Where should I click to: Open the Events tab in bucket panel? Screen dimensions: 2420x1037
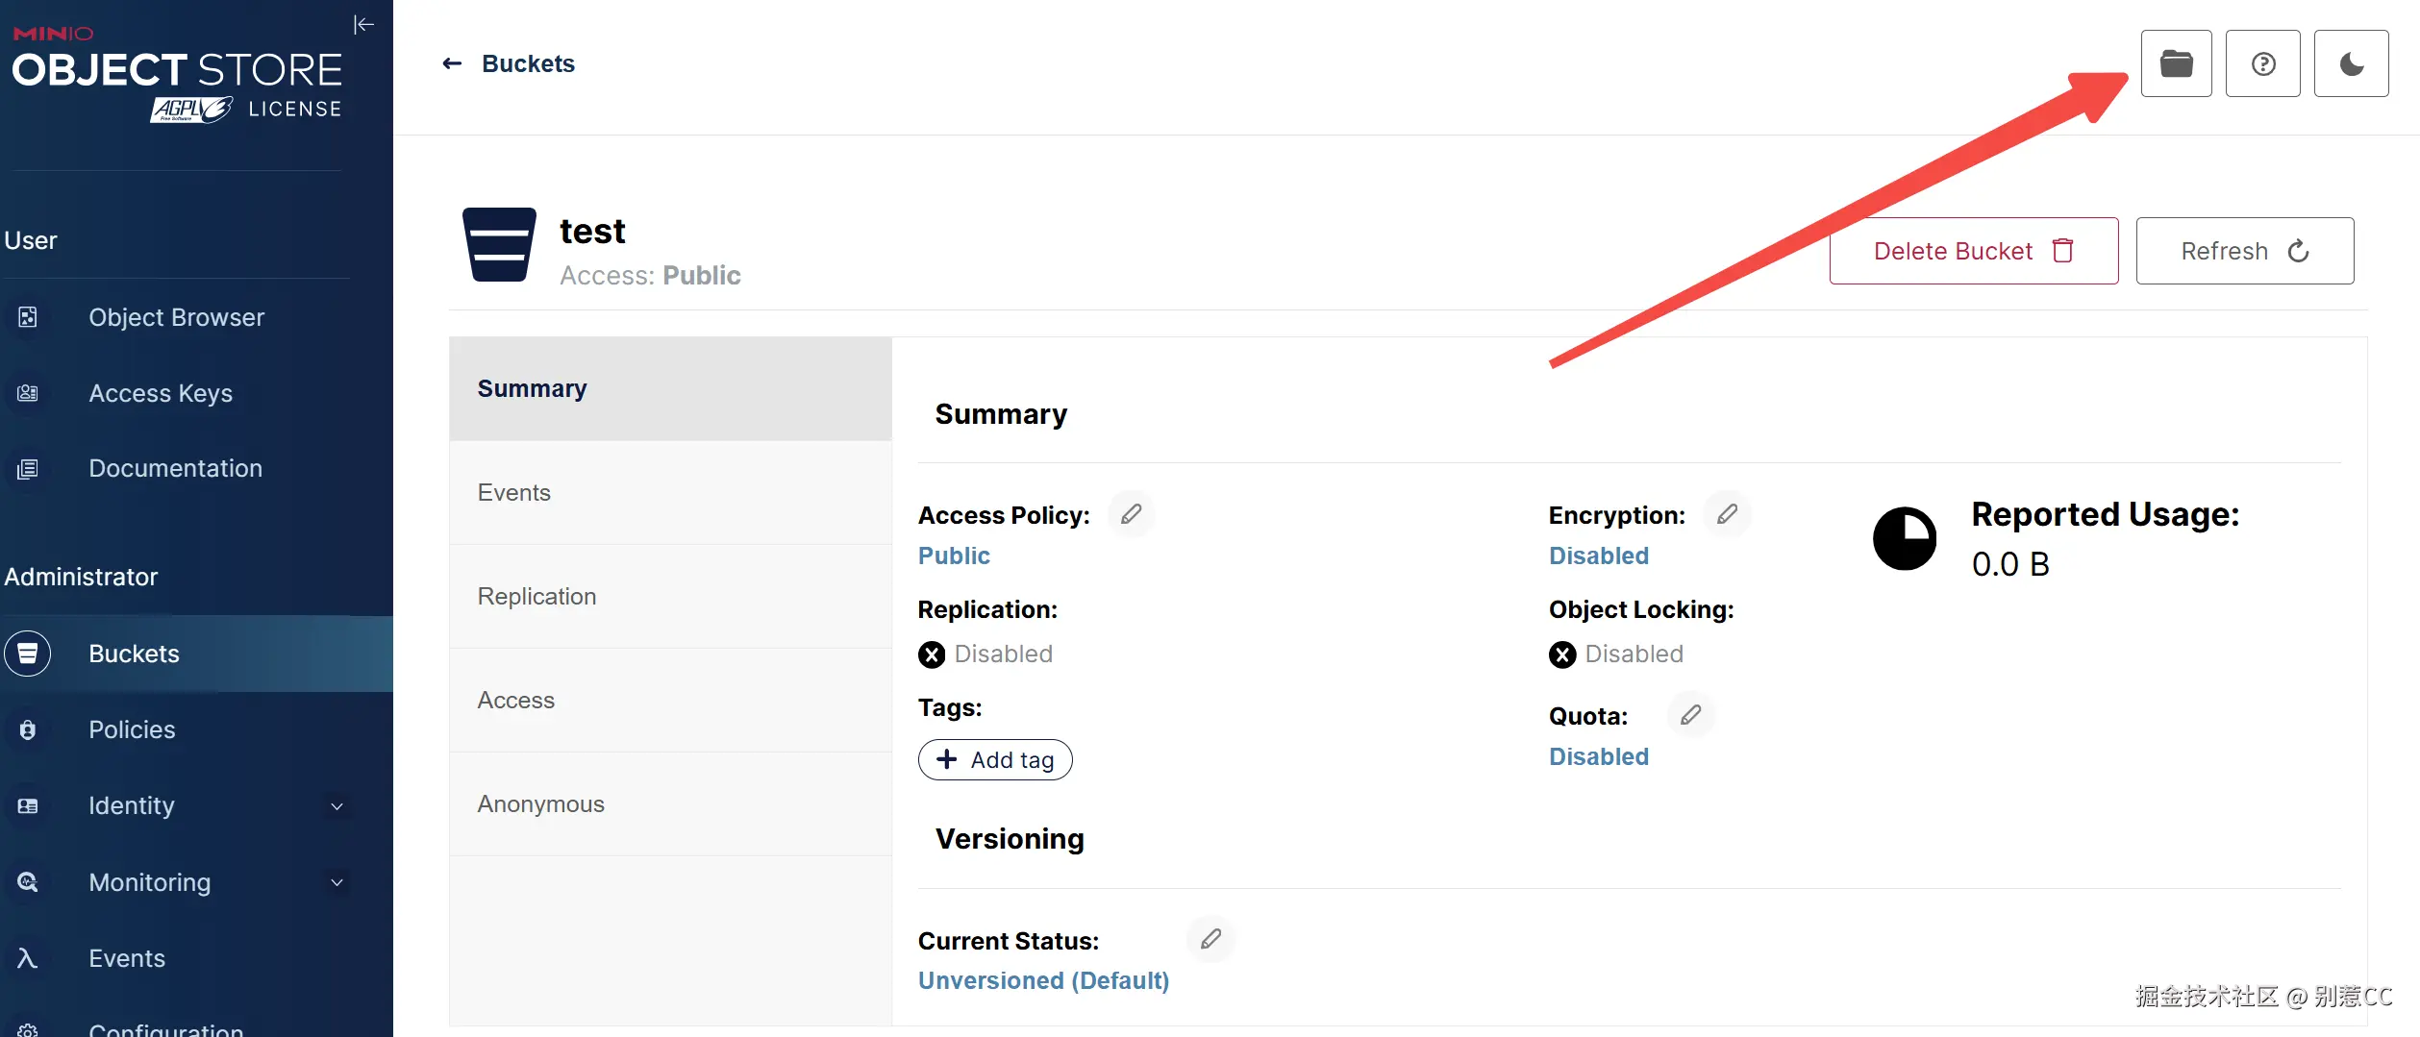point(514,492)
